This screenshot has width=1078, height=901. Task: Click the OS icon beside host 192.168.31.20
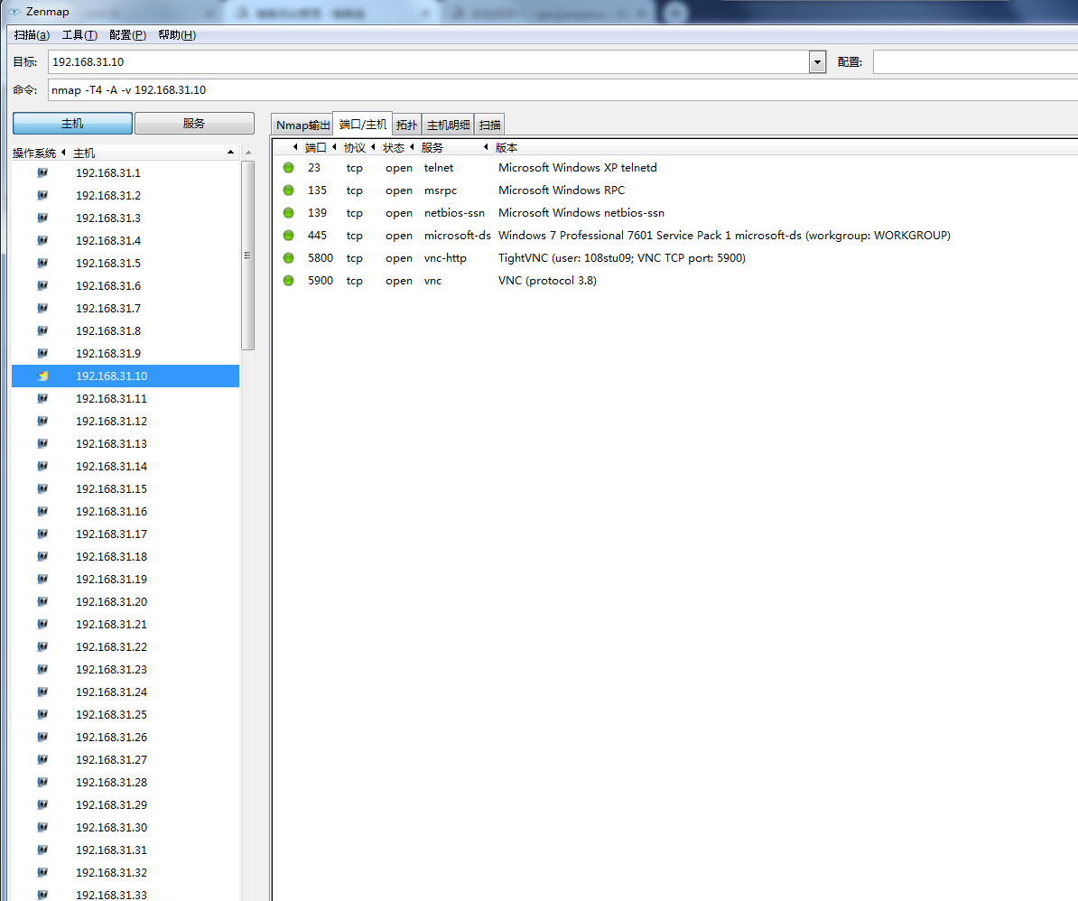tap(42, 601)
